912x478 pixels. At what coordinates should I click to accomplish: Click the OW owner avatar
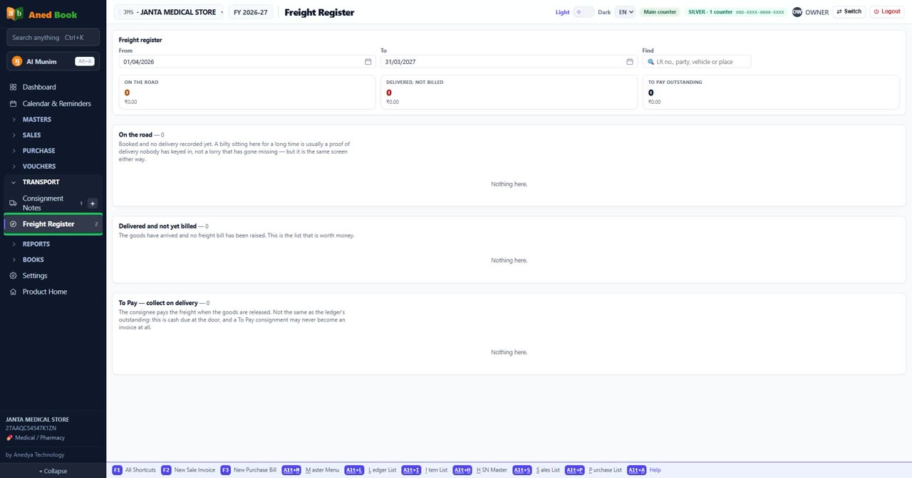[797, 12]
